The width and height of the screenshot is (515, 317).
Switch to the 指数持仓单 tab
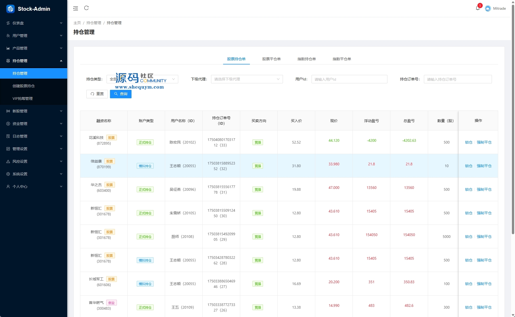click(x=307, y=59)
